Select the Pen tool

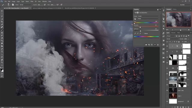coord(2,49)
